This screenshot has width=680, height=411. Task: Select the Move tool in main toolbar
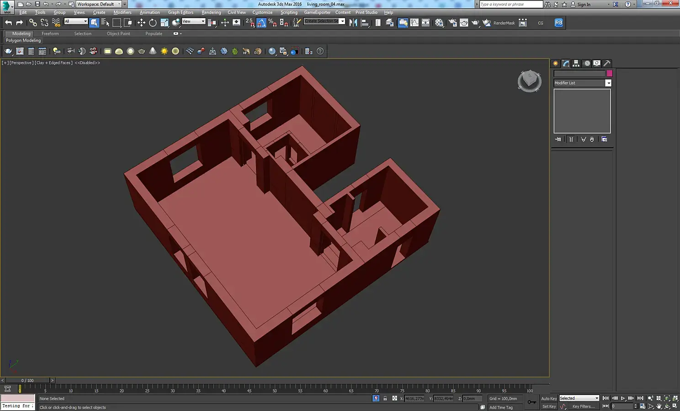click(141, 22)
